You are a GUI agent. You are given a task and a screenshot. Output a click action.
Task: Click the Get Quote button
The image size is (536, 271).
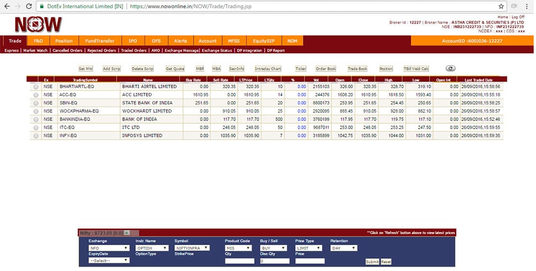[175, 69]
